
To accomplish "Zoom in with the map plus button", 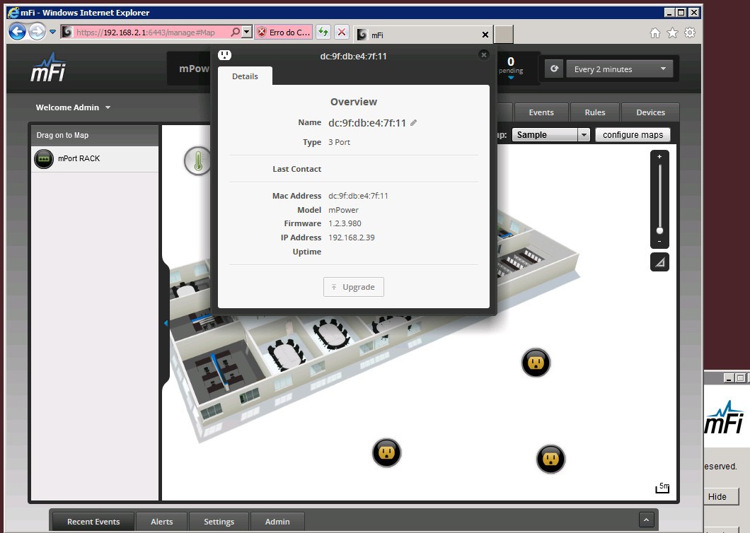I will tap(659, 157).
